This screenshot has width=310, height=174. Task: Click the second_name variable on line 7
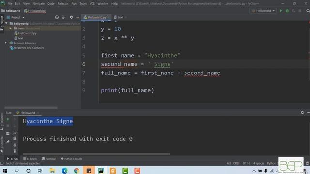(x=202, y=73)
